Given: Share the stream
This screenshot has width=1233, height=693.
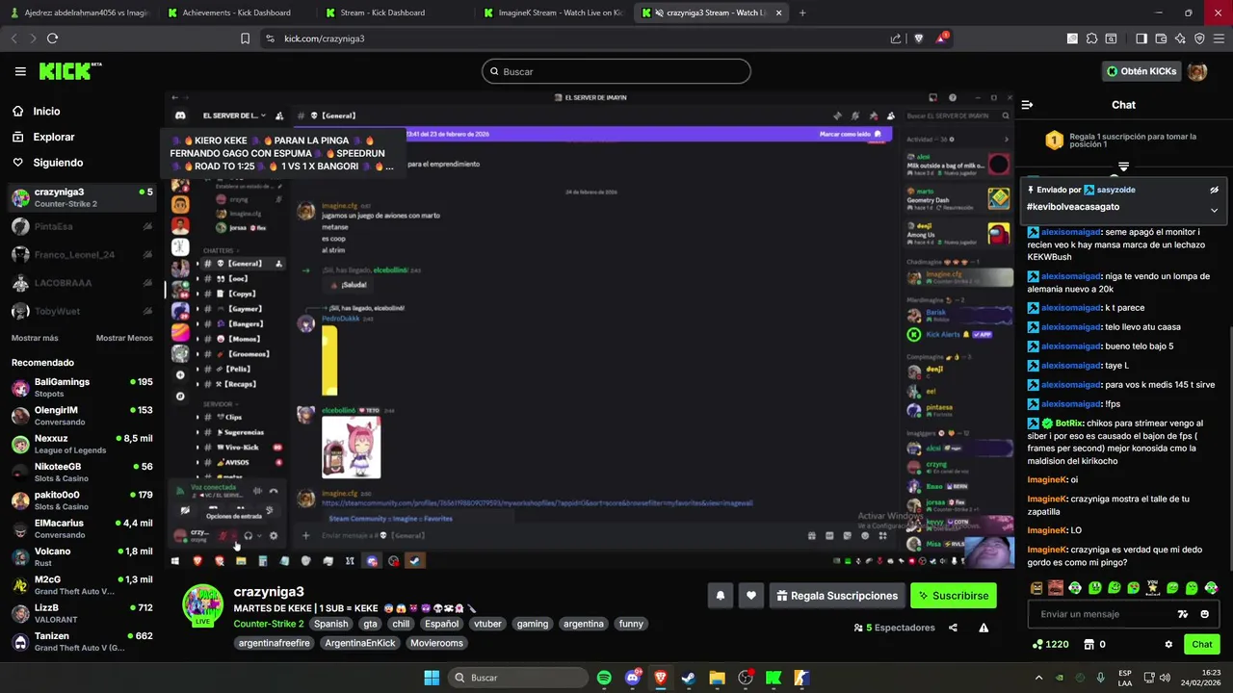Looking at the screenshot, I should click(x=953, y=628).
